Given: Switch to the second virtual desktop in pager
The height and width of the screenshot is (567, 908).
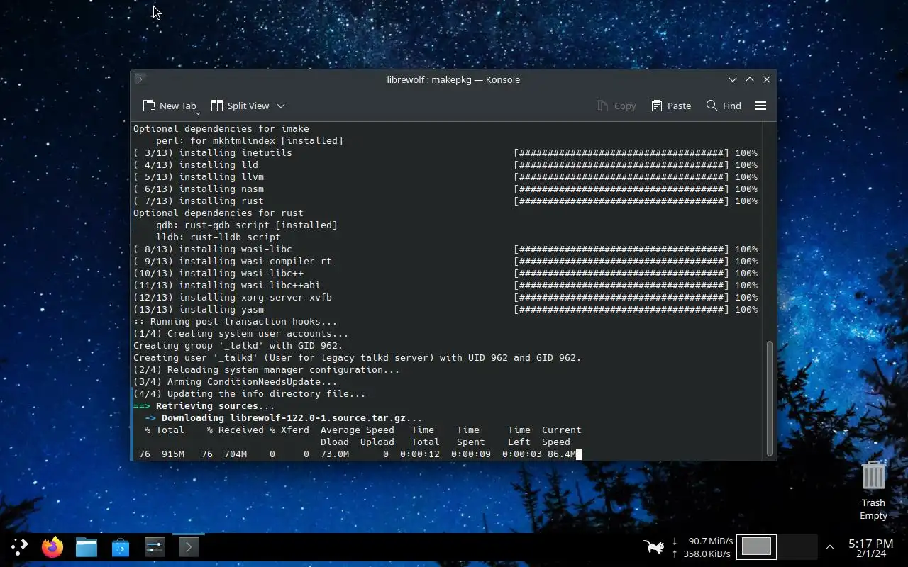Looking at the screenshot, I should point(797,546).
